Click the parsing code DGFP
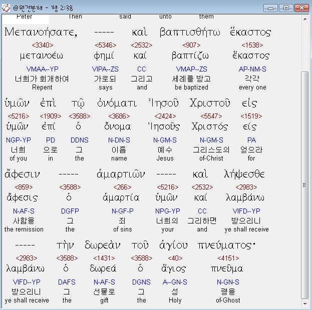 [70, 211]
